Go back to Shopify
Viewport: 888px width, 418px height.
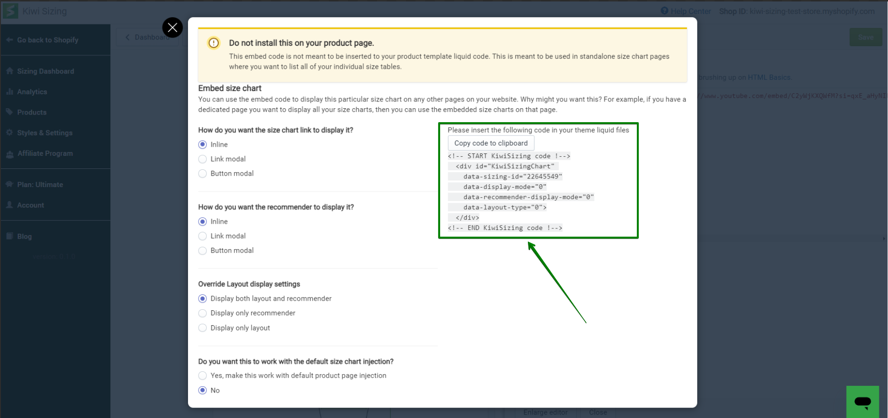click(48, 40)
